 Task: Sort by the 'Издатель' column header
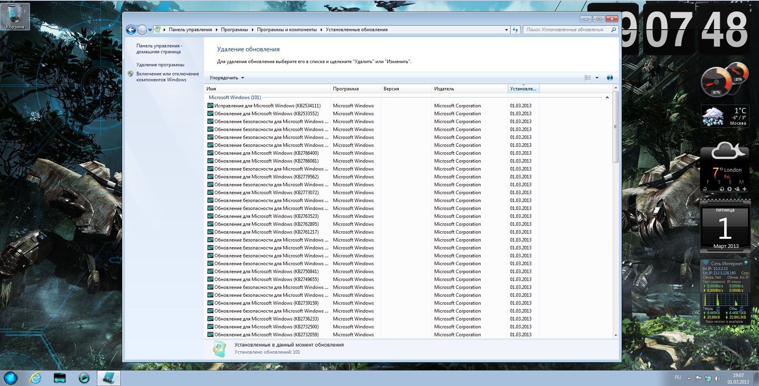pos(469,89)
